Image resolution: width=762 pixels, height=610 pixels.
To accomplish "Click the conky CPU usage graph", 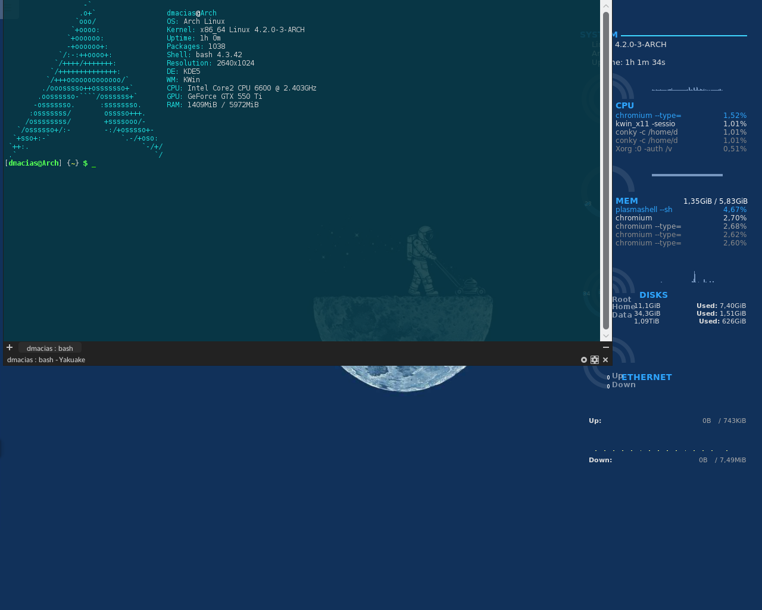I will pyautogui.click(x=687, y=88).
